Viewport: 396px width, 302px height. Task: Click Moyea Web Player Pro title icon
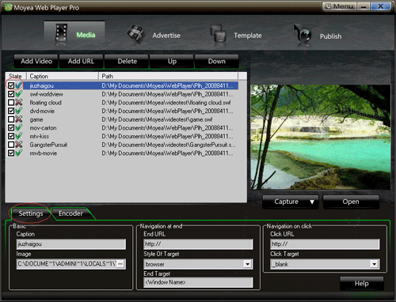point(8,7)
